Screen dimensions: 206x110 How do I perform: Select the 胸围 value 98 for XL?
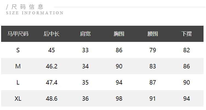tap(119, 99)
